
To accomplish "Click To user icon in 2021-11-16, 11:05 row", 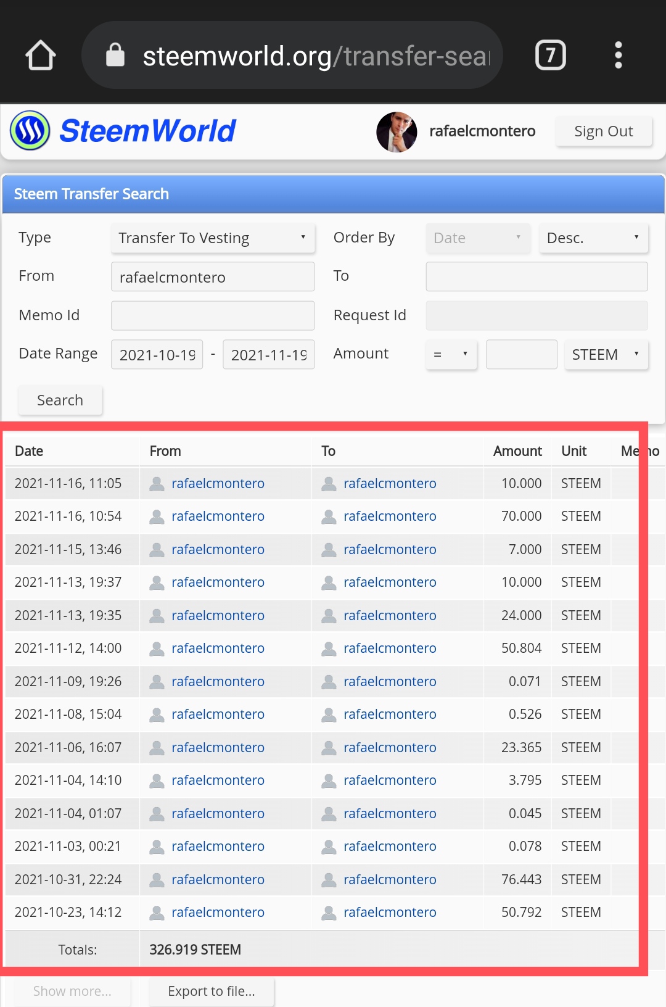I will [329, 484].
